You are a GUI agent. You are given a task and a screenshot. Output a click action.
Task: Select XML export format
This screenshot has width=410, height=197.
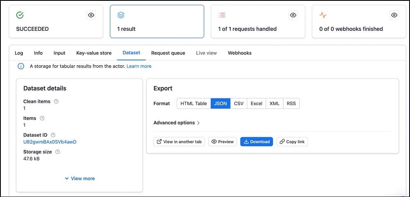point(275,103)
